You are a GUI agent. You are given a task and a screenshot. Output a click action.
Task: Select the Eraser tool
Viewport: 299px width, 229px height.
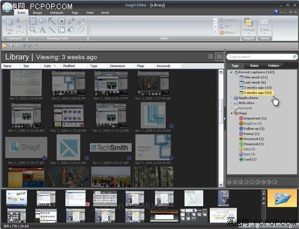(81, 30)
